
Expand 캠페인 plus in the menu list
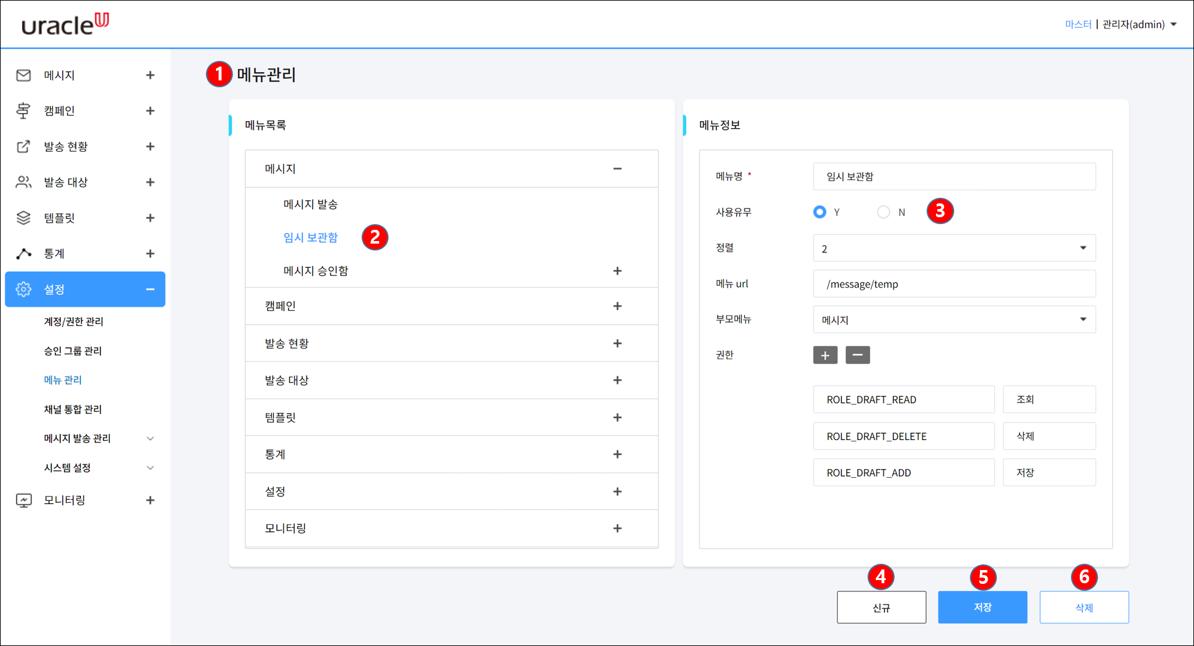point(617,306)
